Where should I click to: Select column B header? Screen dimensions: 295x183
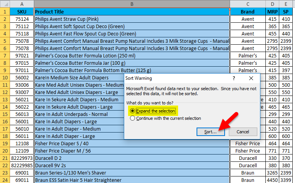132,4
